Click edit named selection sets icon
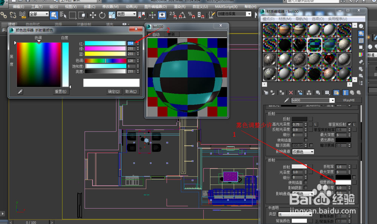Screen dimensions: 377x224 211,15
